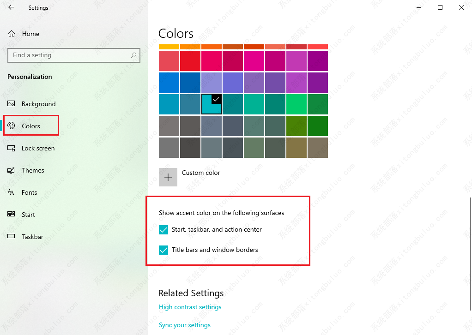Select the Background picture icon
This screenshot has height=335, width=472.
pos(12,104)
